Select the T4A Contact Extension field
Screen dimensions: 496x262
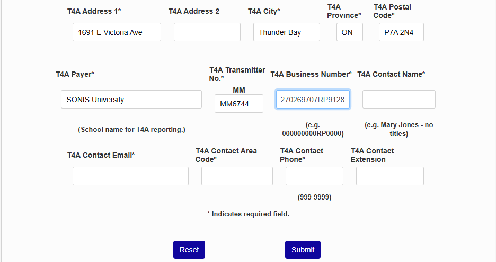(x=389, y=176)
